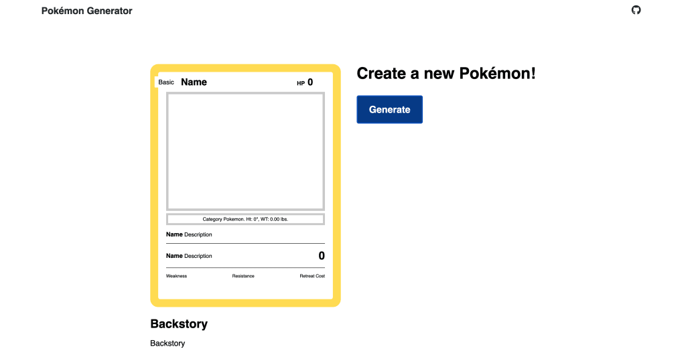The width and height of the screenshot is (686, 363).
Task: Click the 'Category Pokemon. Ht: 0", WT: 0.00 lbs.' line
Action: pos(245,219)
